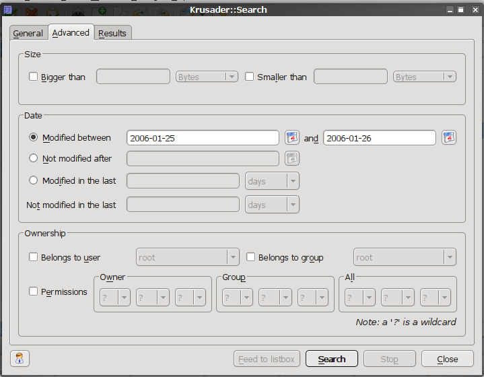Image resolution: width=484 pixels, height=377 pixels.
Task: Switch to the General tab
Action: pyautogui.click(x=28, y=33)
